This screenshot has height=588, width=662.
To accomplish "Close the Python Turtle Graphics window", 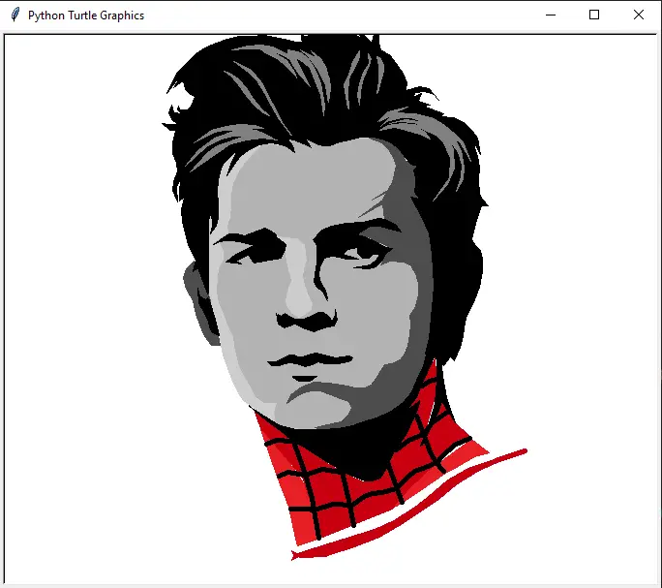I will click(639, 15).
